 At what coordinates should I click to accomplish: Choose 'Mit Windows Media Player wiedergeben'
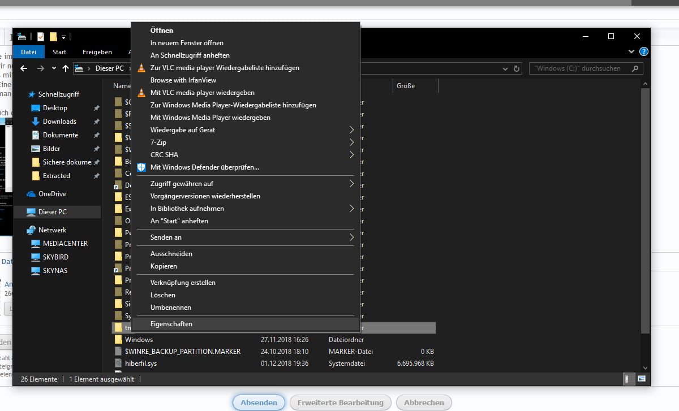point(245,118)
